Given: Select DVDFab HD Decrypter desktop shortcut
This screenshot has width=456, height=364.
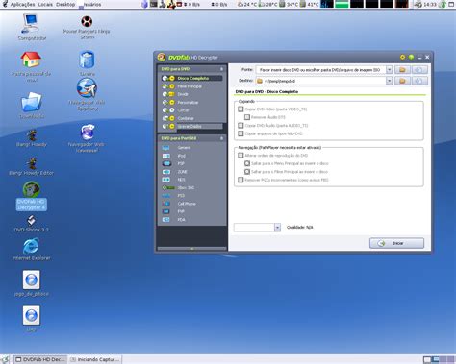Looking at the screenshot, I should (x=31, y=196).
